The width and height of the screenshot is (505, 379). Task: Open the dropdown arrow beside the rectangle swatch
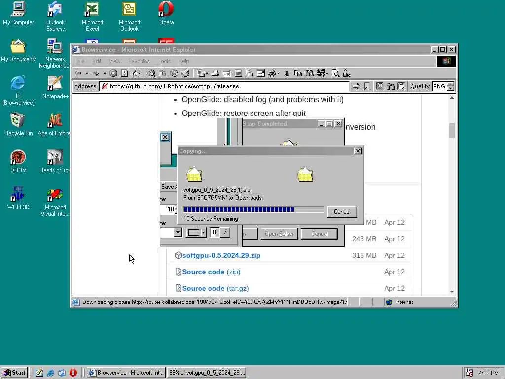(204, 233)
